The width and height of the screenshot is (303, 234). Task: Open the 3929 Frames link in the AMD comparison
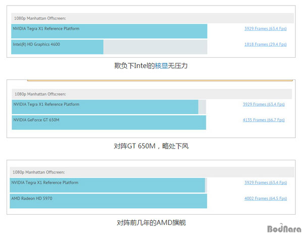266,182
